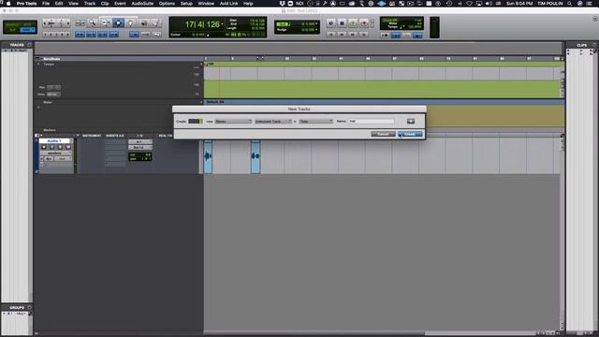Click the track count Create field
Image resolution: width=599 pixels, height=337 pixels.
pos(195,121)
